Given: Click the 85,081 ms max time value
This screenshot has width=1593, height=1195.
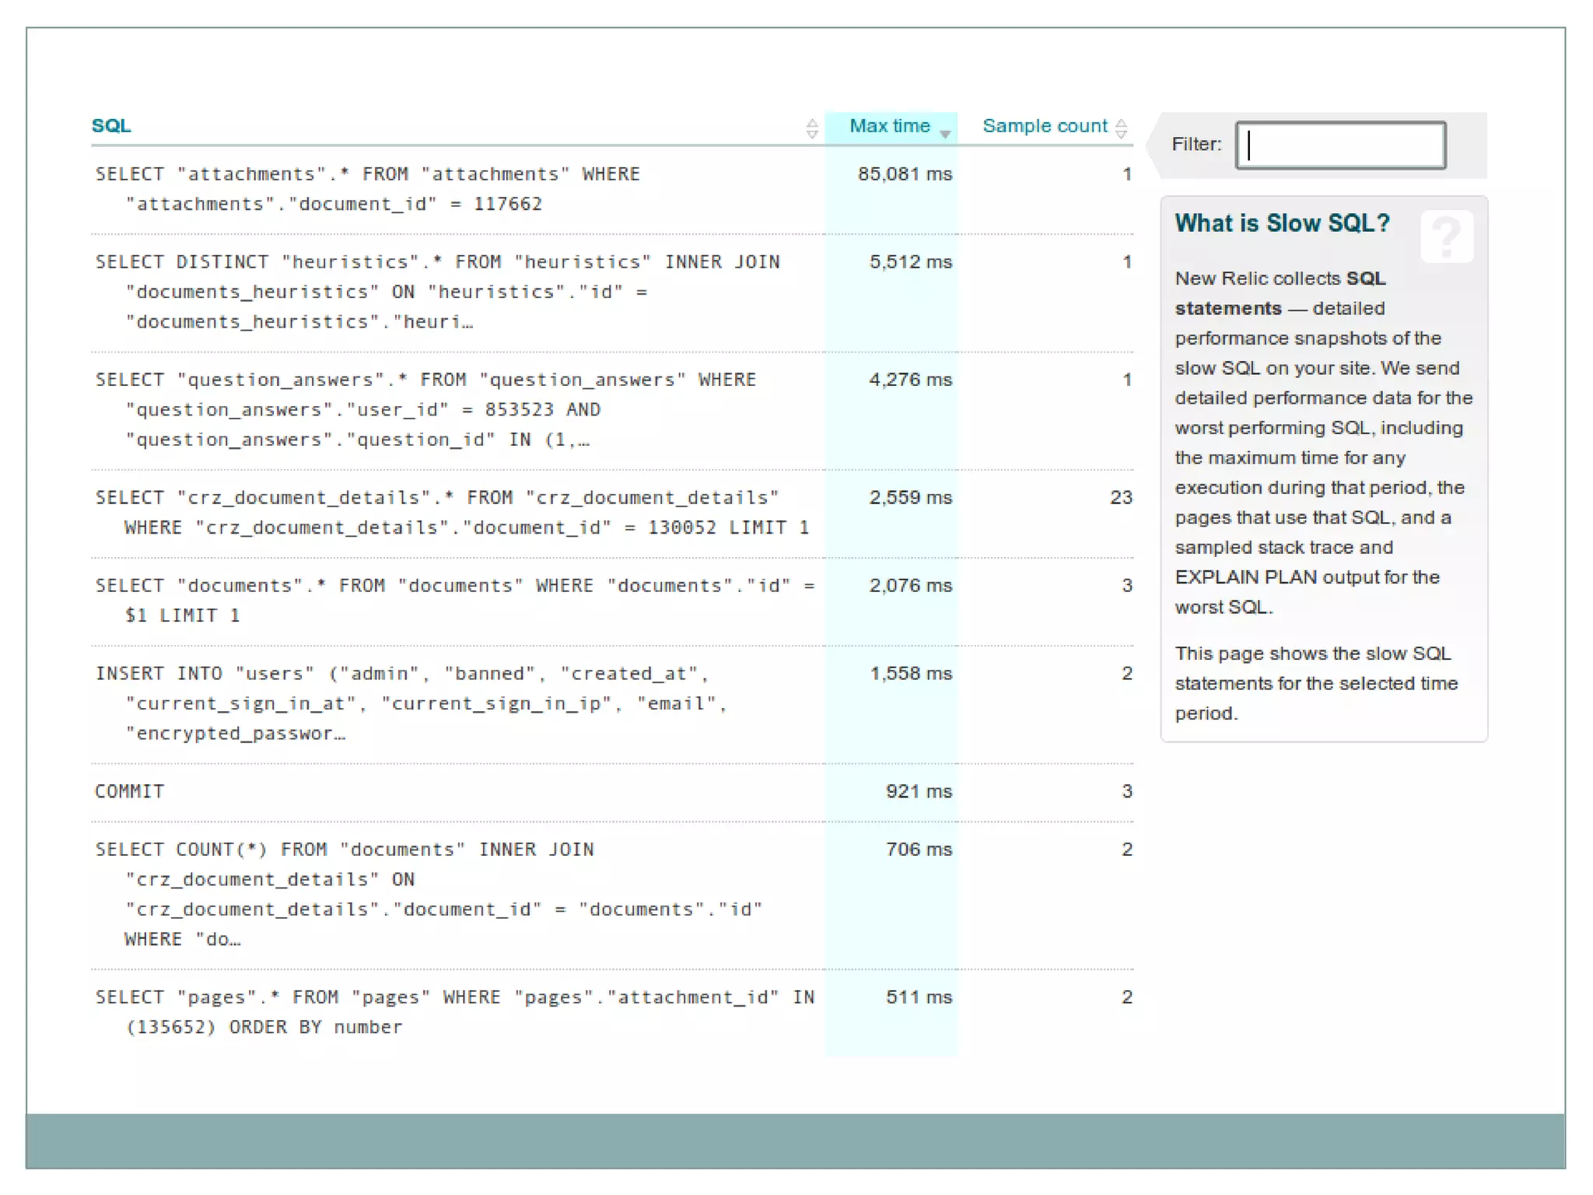Looking at the screenshot, I should click(904, 174).
